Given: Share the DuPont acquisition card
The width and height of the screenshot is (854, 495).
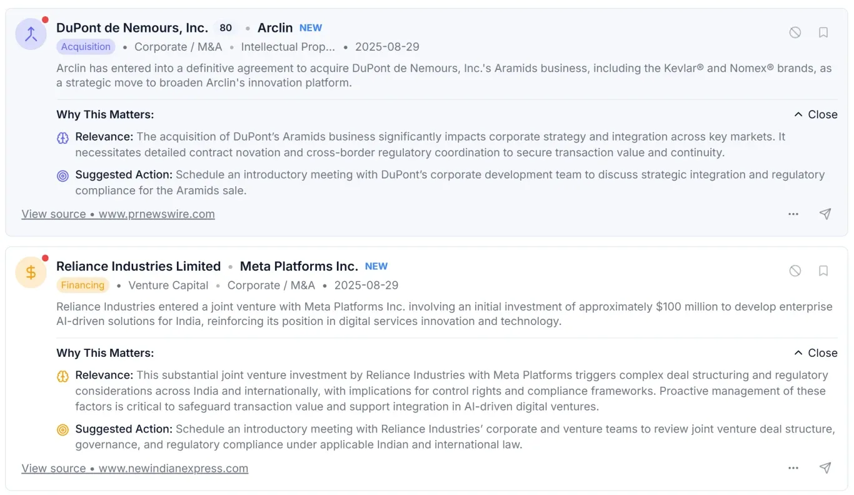Looking at the screenshot, I should coord(825,214).
